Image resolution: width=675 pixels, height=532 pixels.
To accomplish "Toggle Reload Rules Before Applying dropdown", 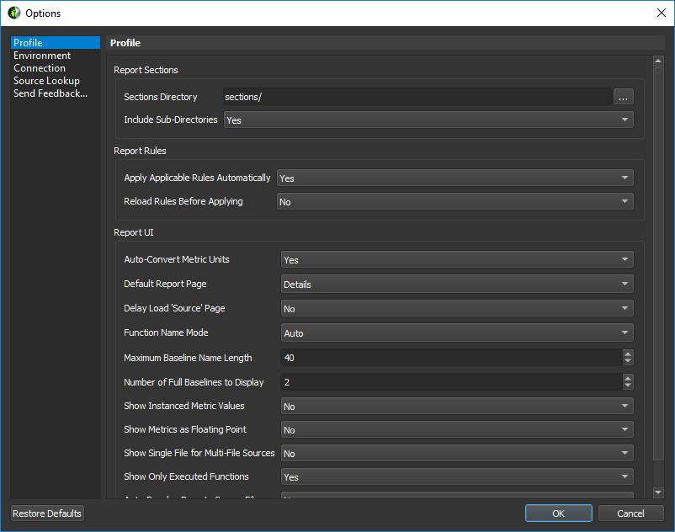I will [x=454, y=202].
